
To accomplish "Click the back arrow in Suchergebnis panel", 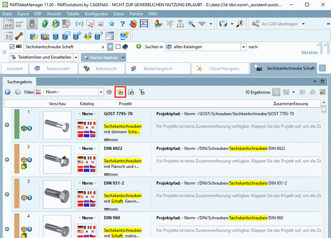I will 8,92.
